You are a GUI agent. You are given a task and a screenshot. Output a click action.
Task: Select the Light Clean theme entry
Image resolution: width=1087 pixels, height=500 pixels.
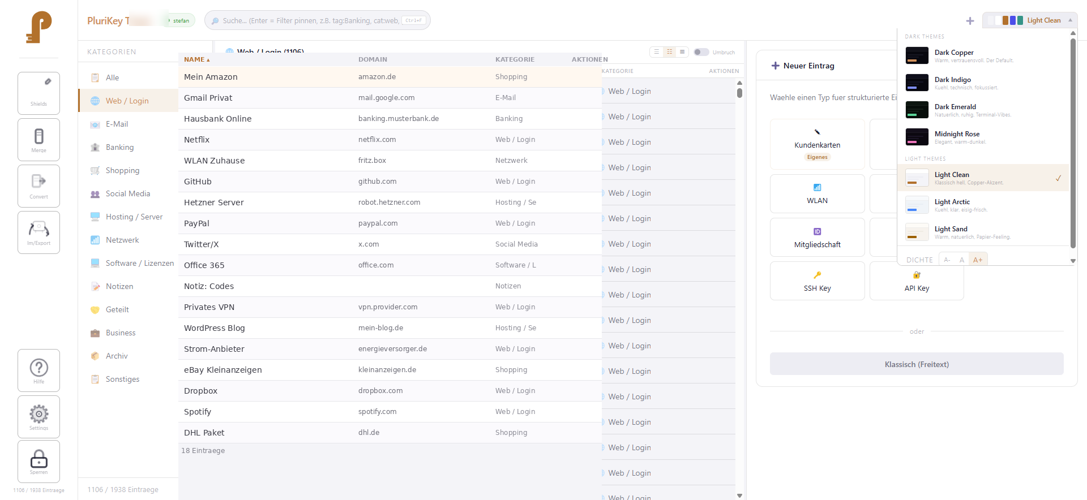click(983, 178)
